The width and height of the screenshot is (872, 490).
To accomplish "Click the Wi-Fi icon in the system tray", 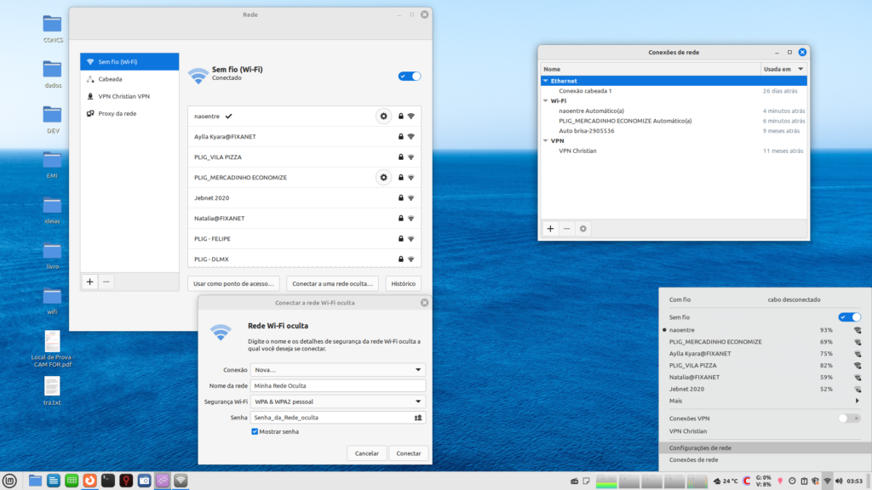I will coord(827,481).
